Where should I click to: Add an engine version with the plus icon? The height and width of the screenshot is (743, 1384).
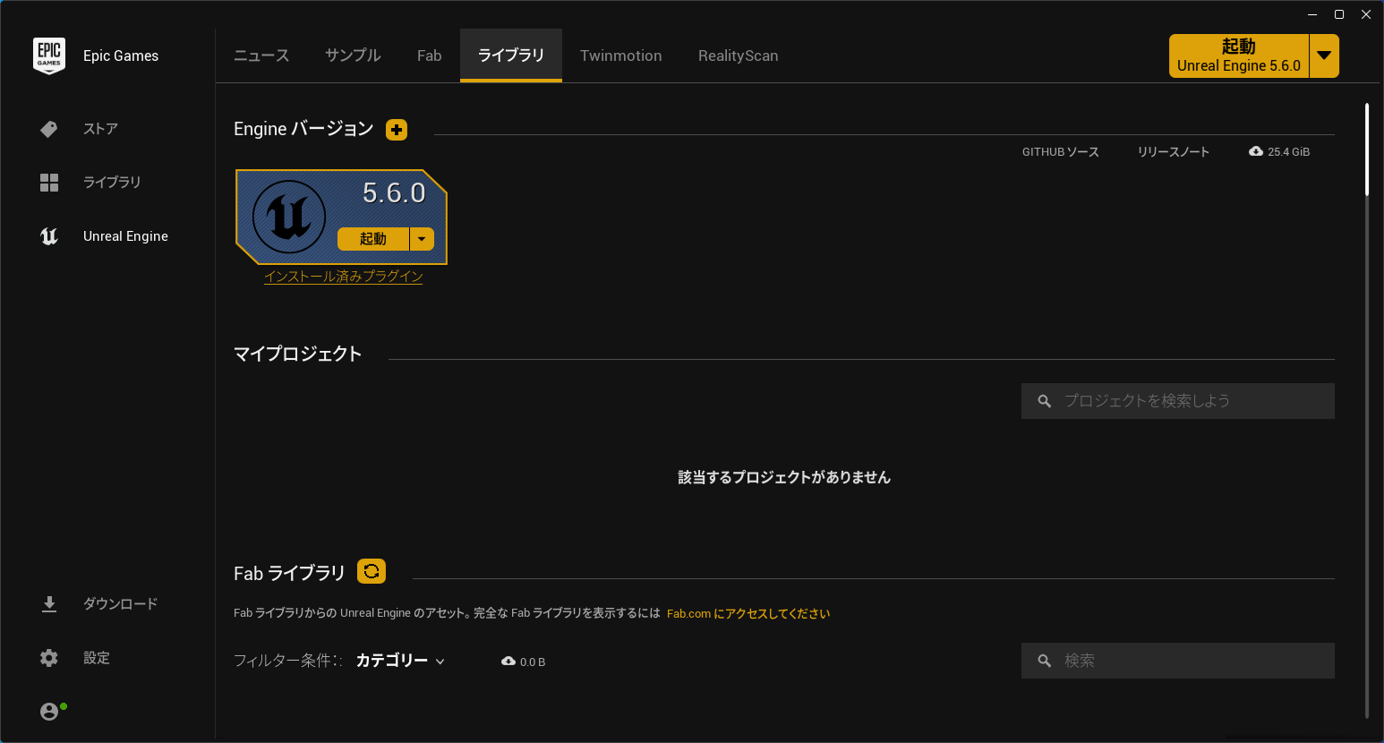(397, 130)
